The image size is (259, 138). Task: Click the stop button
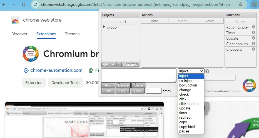click(123, 91)
